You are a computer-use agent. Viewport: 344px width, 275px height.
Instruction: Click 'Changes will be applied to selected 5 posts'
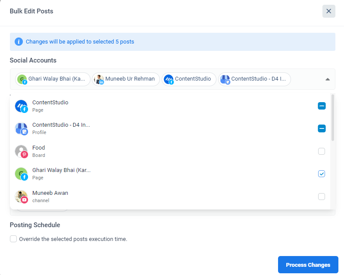coord(80,42)
